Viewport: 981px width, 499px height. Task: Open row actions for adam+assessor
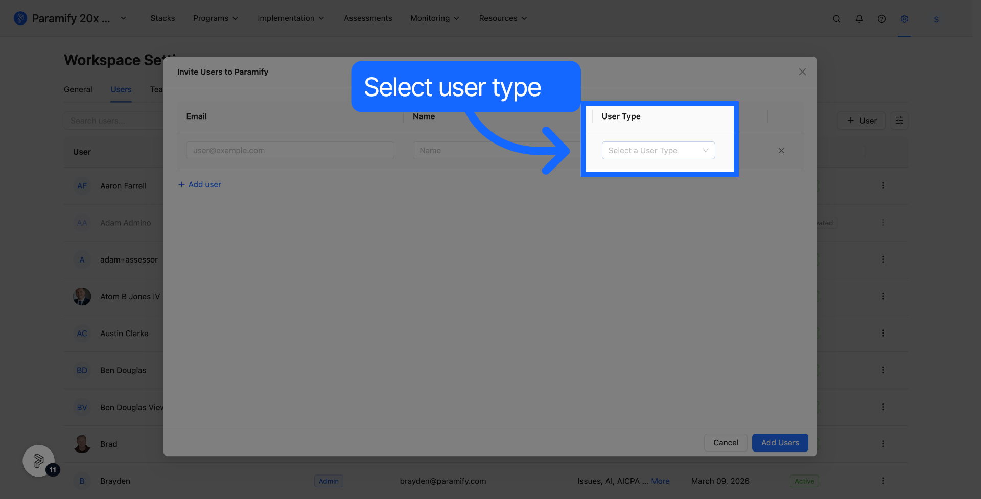click(883, 259)
